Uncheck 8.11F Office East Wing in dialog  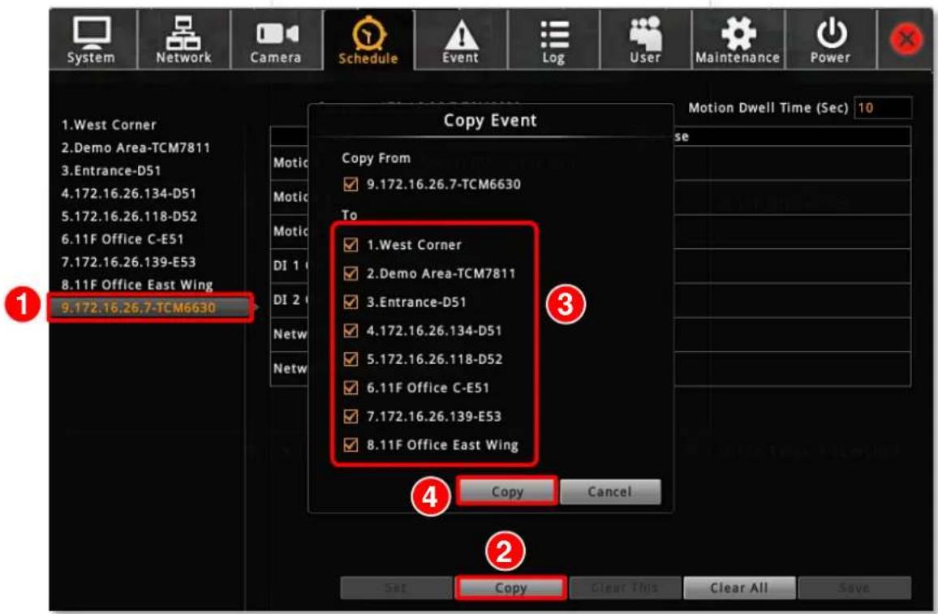click(351, 445)
